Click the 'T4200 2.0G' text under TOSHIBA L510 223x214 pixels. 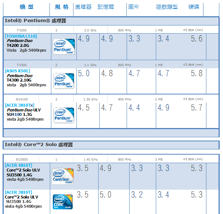coord(18,45)
